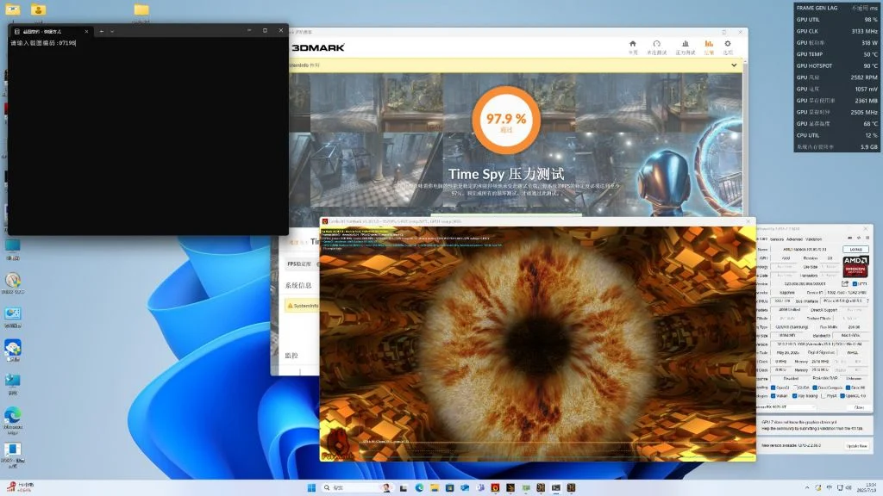Click Update Now in GPU-Z
This screenshot has height=496, width=883.
click(x=856, y=446)
